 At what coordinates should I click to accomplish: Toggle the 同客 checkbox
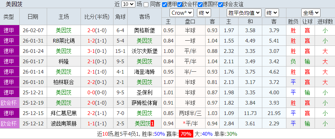(x=146, y=4)
